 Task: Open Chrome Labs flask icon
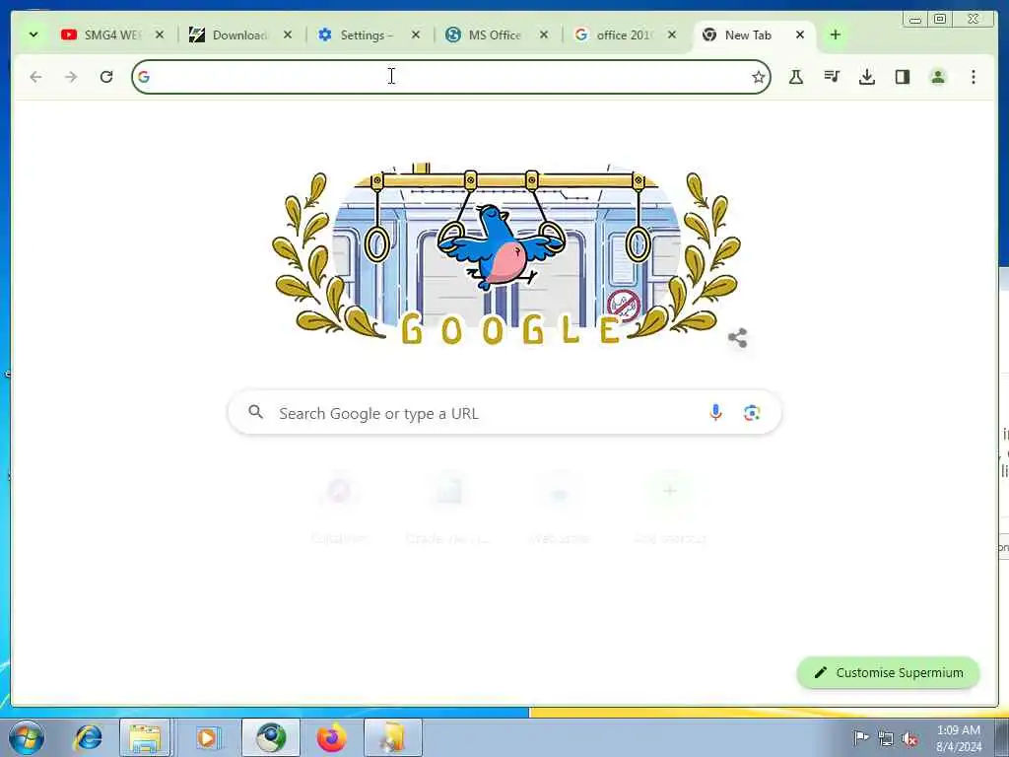tap(796, 77)
